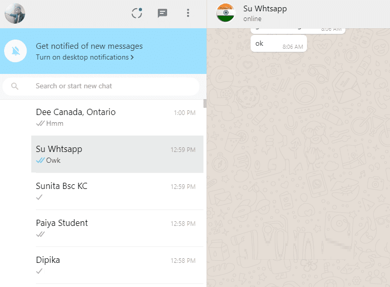Click the double tick icon before Hmm

pyautogui.click(x=40, y=123)
